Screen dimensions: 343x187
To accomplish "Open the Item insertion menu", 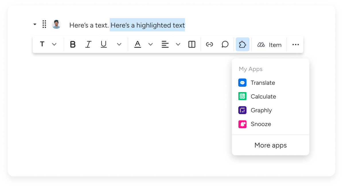I will [269, 44].
